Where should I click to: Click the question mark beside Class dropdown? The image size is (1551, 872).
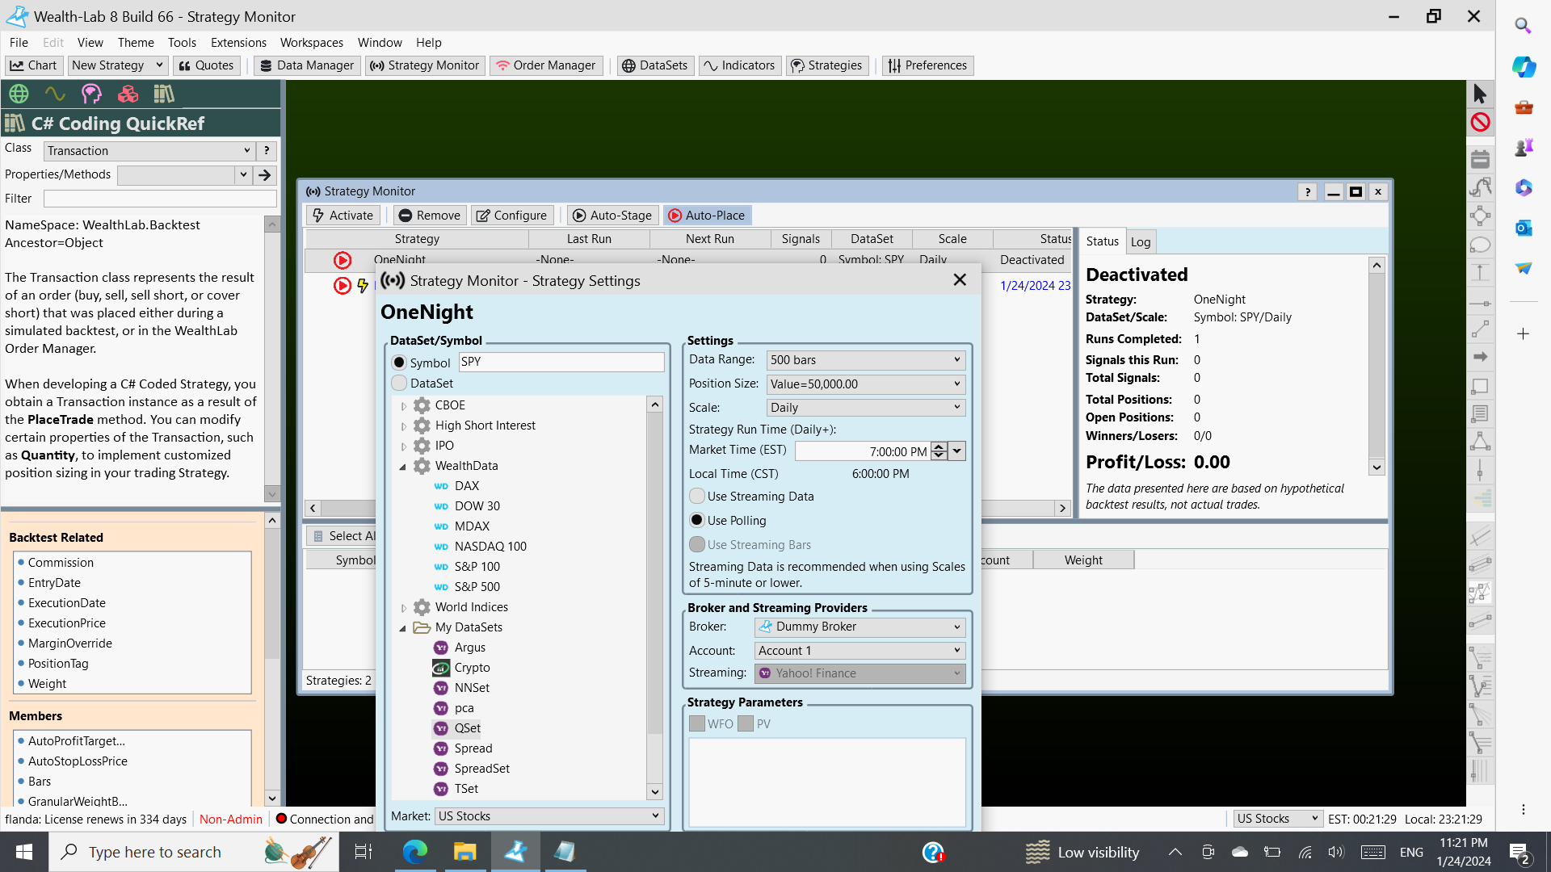(267, 151)
